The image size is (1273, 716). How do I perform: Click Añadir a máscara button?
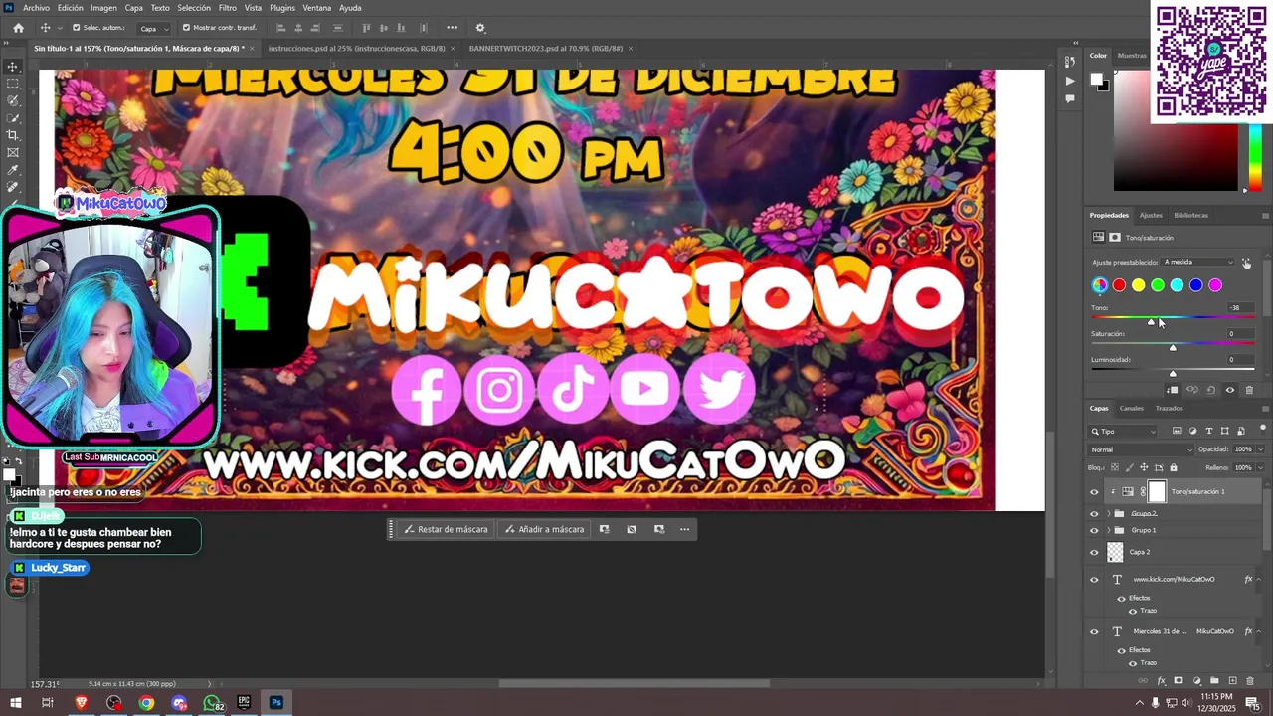543,529
